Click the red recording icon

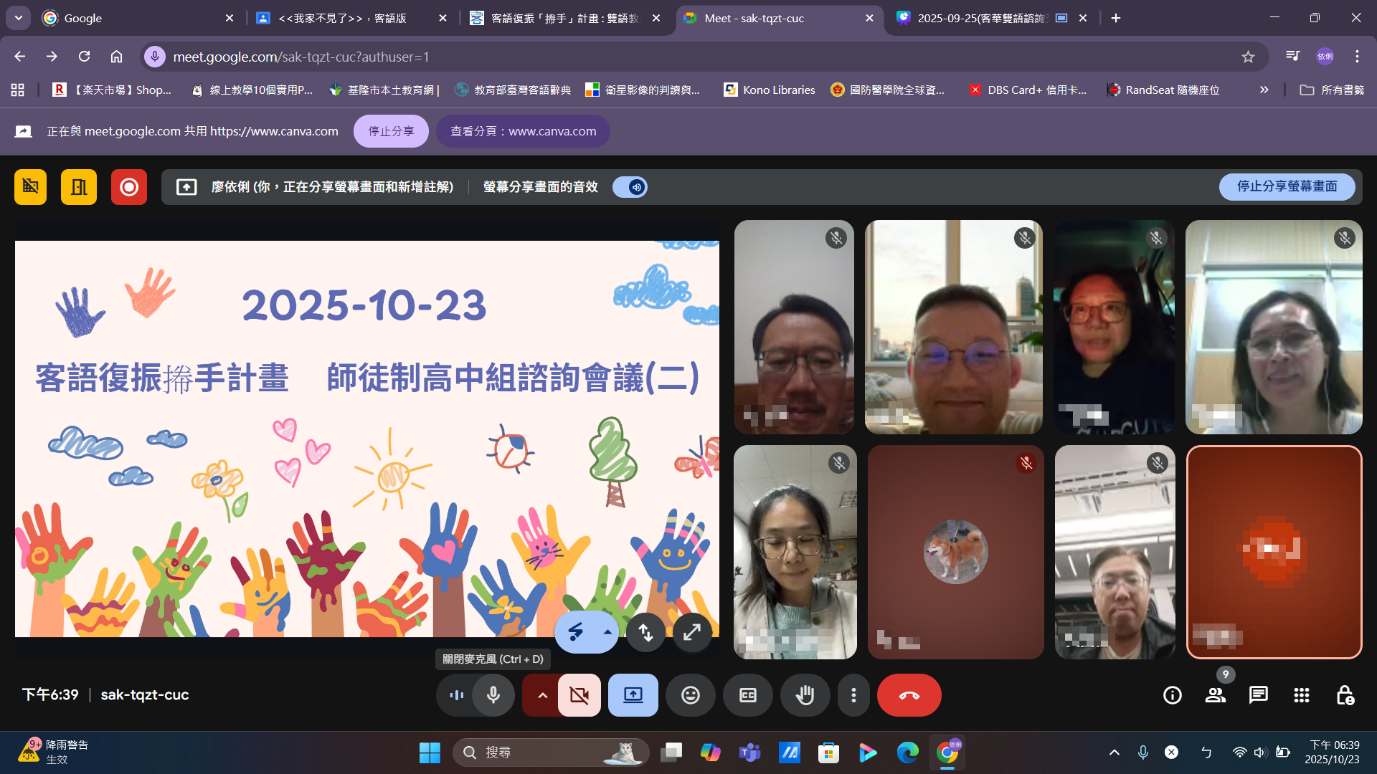coord(129,187)
